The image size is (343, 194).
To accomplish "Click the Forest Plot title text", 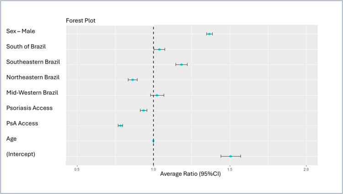I will (x=80, y=21).
